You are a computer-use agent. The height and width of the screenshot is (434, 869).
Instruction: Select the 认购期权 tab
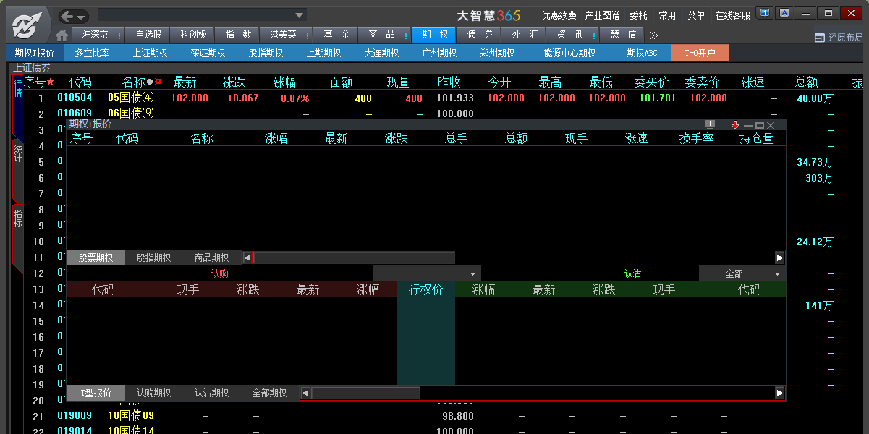coord(153,393)
